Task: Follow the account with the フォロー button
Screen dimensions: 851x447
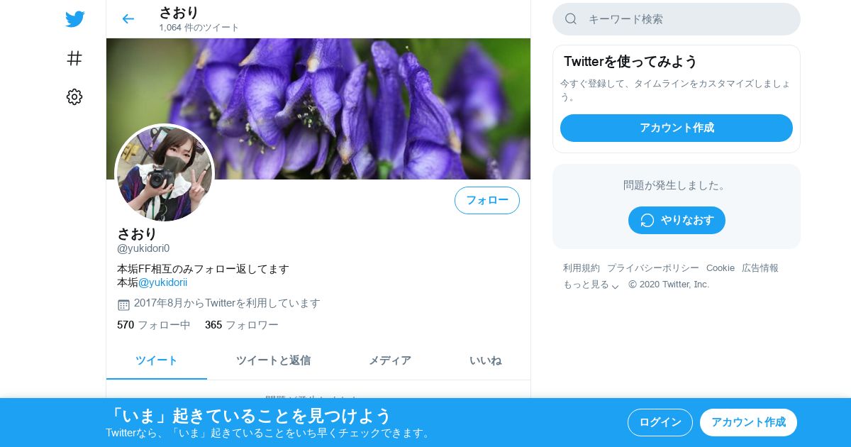Action: click(x=487, y=200)
